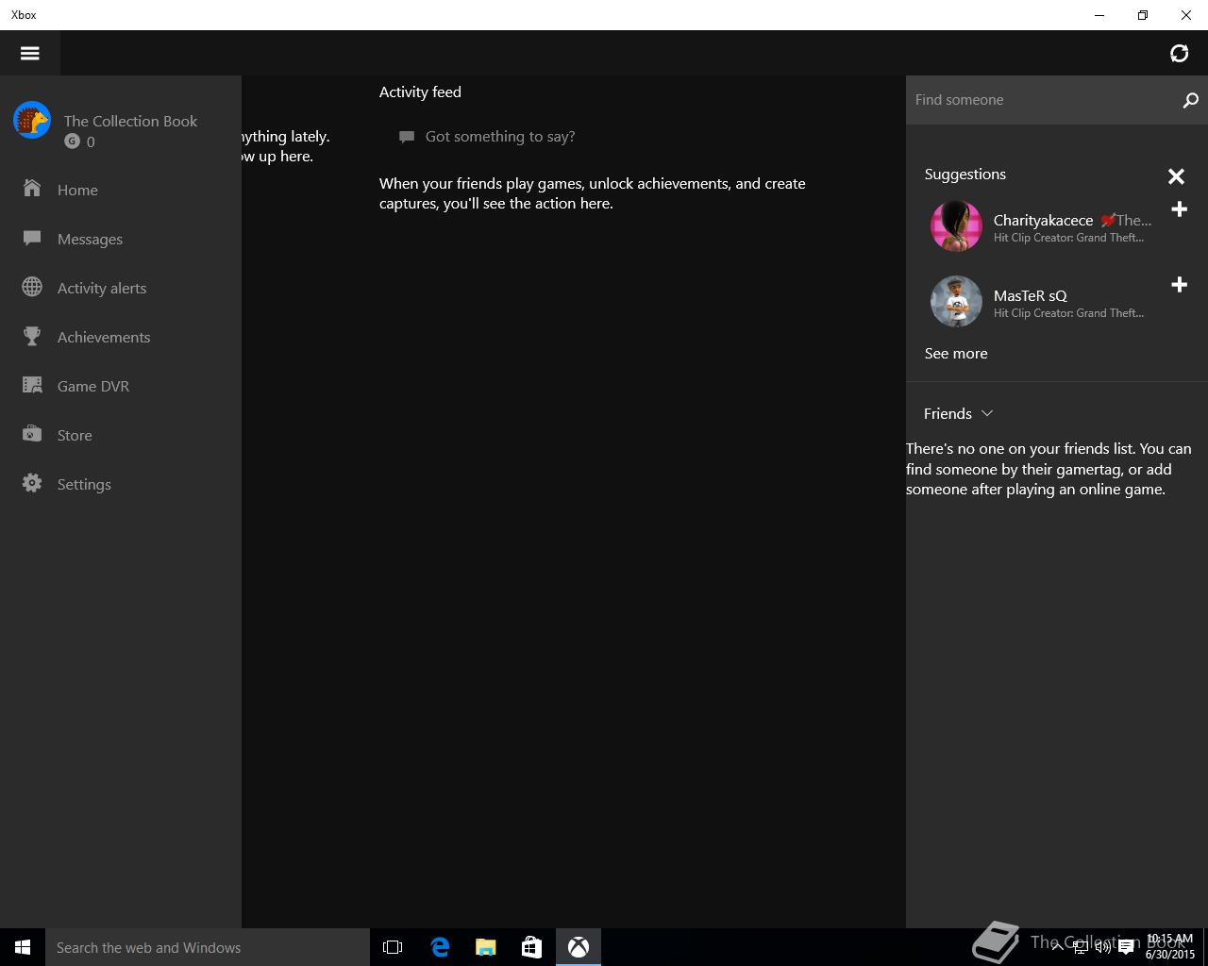This screenshot has width=1208, height=966.
Task: Click the Activity alerts globe icon
Action: click(x=32, y=287)
